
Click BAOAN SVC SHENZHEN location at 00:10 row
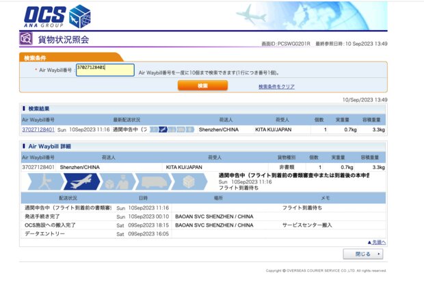tap(214, 216)
